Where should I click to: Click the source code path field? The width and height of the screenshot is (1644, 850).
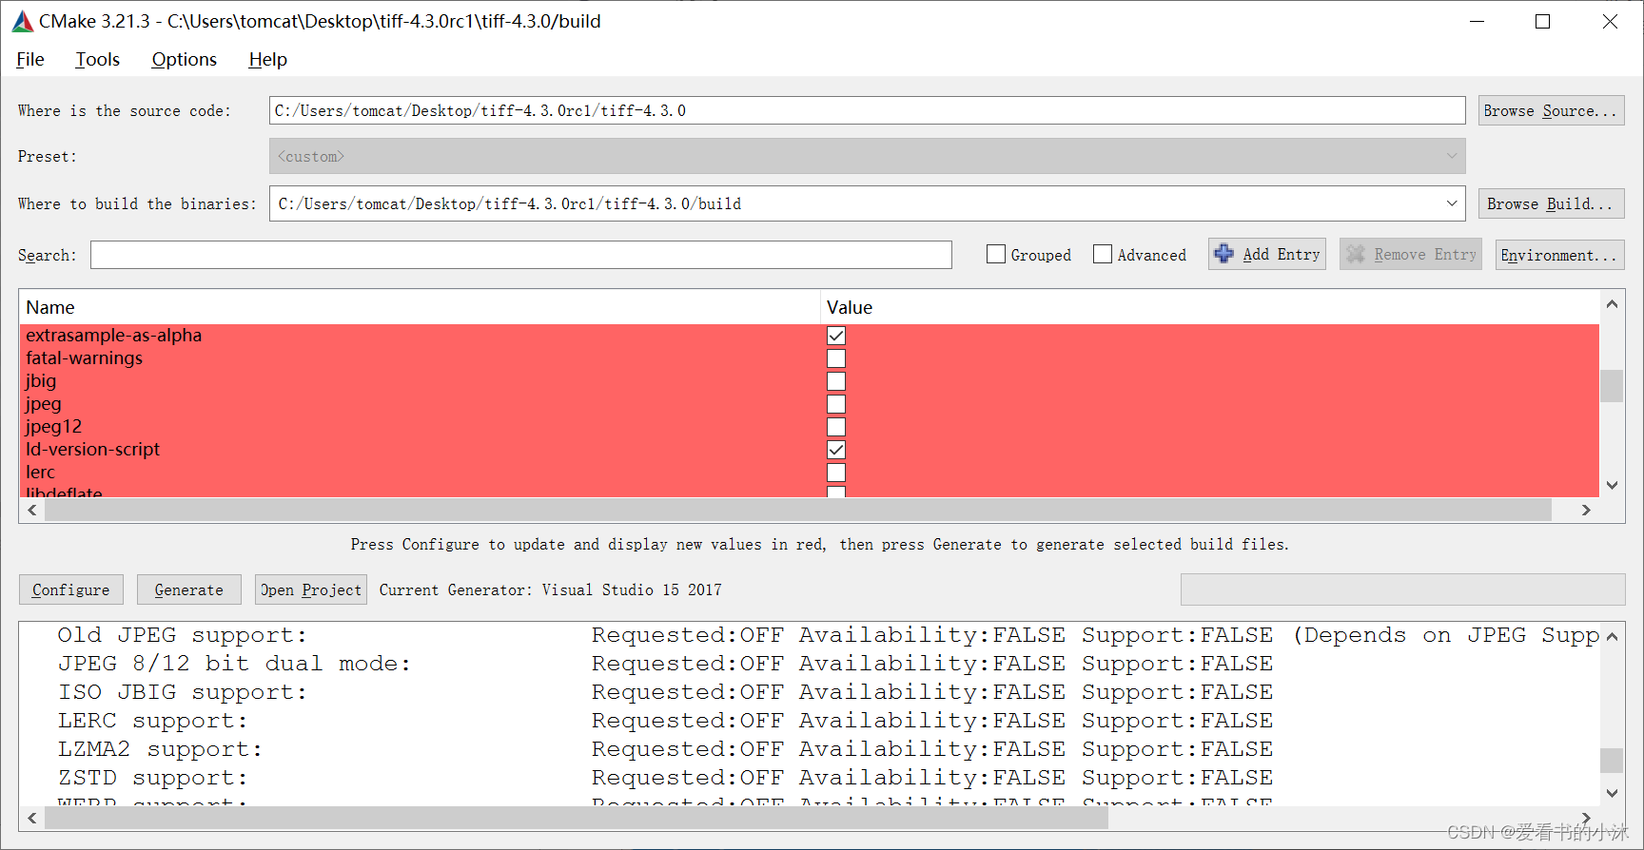coord(867,110)
